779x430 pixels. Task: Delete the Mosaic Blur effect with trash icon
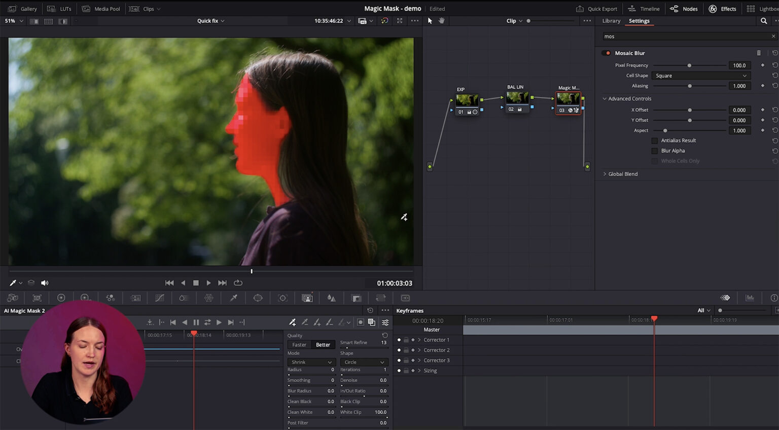coord(759,53)
